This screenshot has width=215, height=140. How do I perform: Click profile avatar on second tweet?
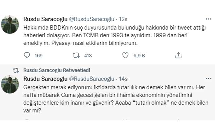coord(10,84)
